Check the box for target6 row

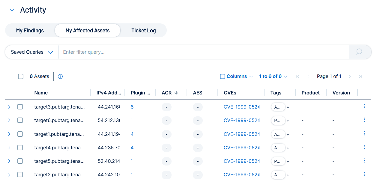point(20,120)
